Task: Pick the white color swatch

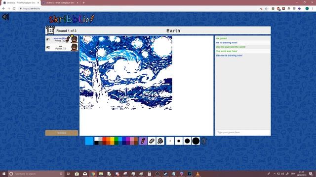Action: pos(97,139)
